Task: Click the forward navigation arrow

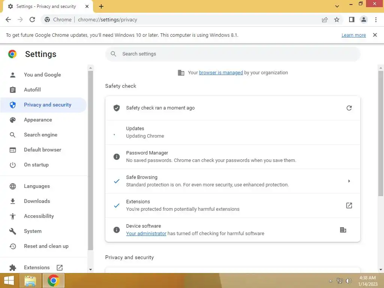Action: pyautogui.click(x=20, y=19)
